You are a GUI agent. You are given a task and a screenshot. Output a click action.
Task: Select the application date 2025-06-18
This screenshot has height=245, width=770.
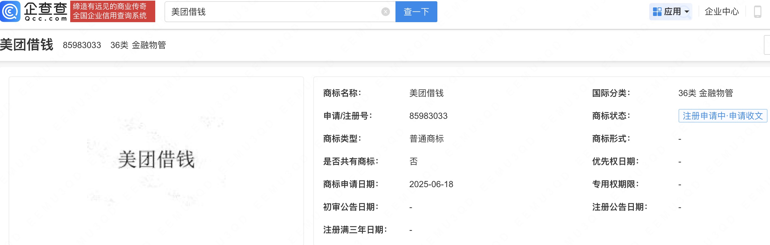431,184
